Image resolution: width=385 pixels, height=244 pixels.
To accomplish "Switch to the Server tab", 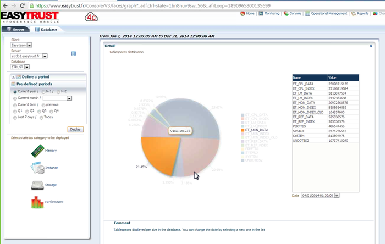I will click(15, 30).
